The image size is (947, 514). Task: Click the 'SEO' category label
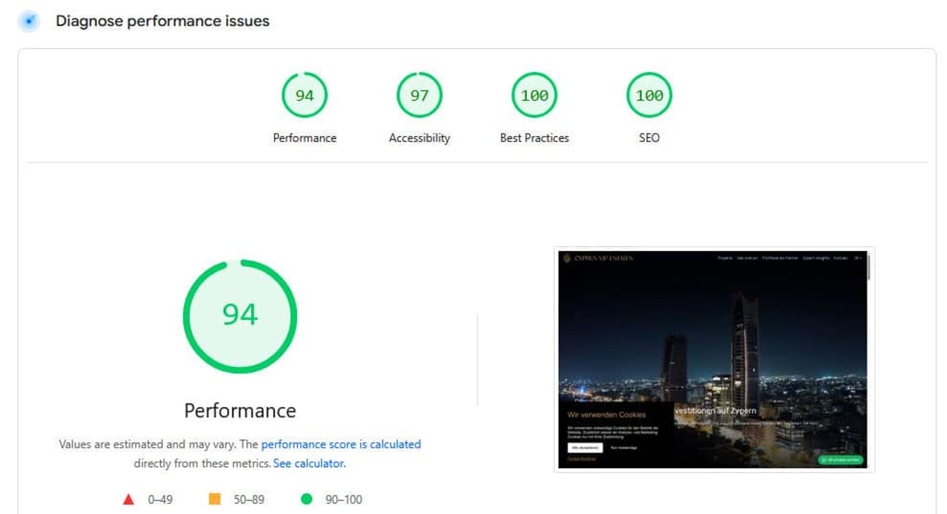point(649,138)
